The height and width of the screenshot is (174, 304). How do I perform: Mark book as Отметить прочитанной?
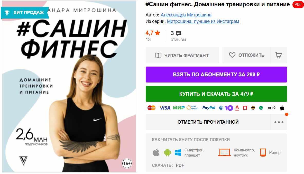point(208,122)
